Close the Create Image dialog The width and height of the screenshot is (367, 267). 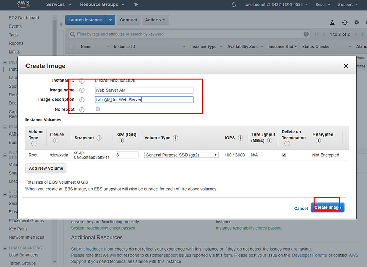coord(346,66)
